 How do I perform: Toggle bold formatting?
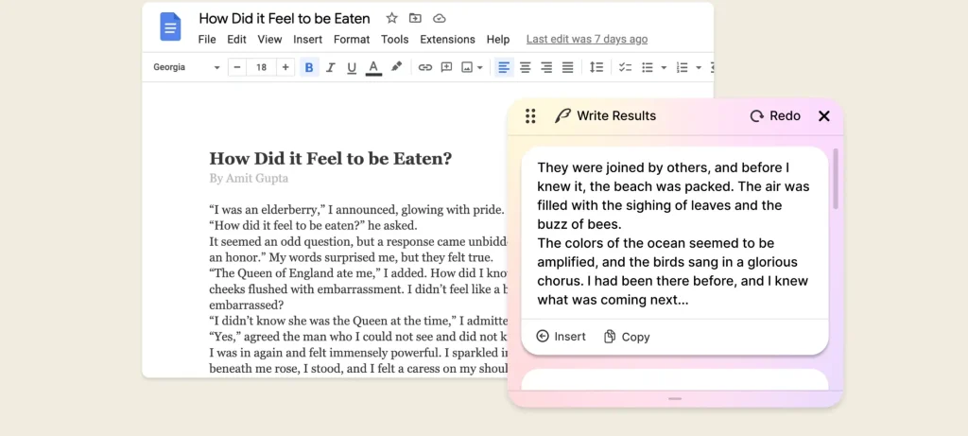click(x=308, y=67)
